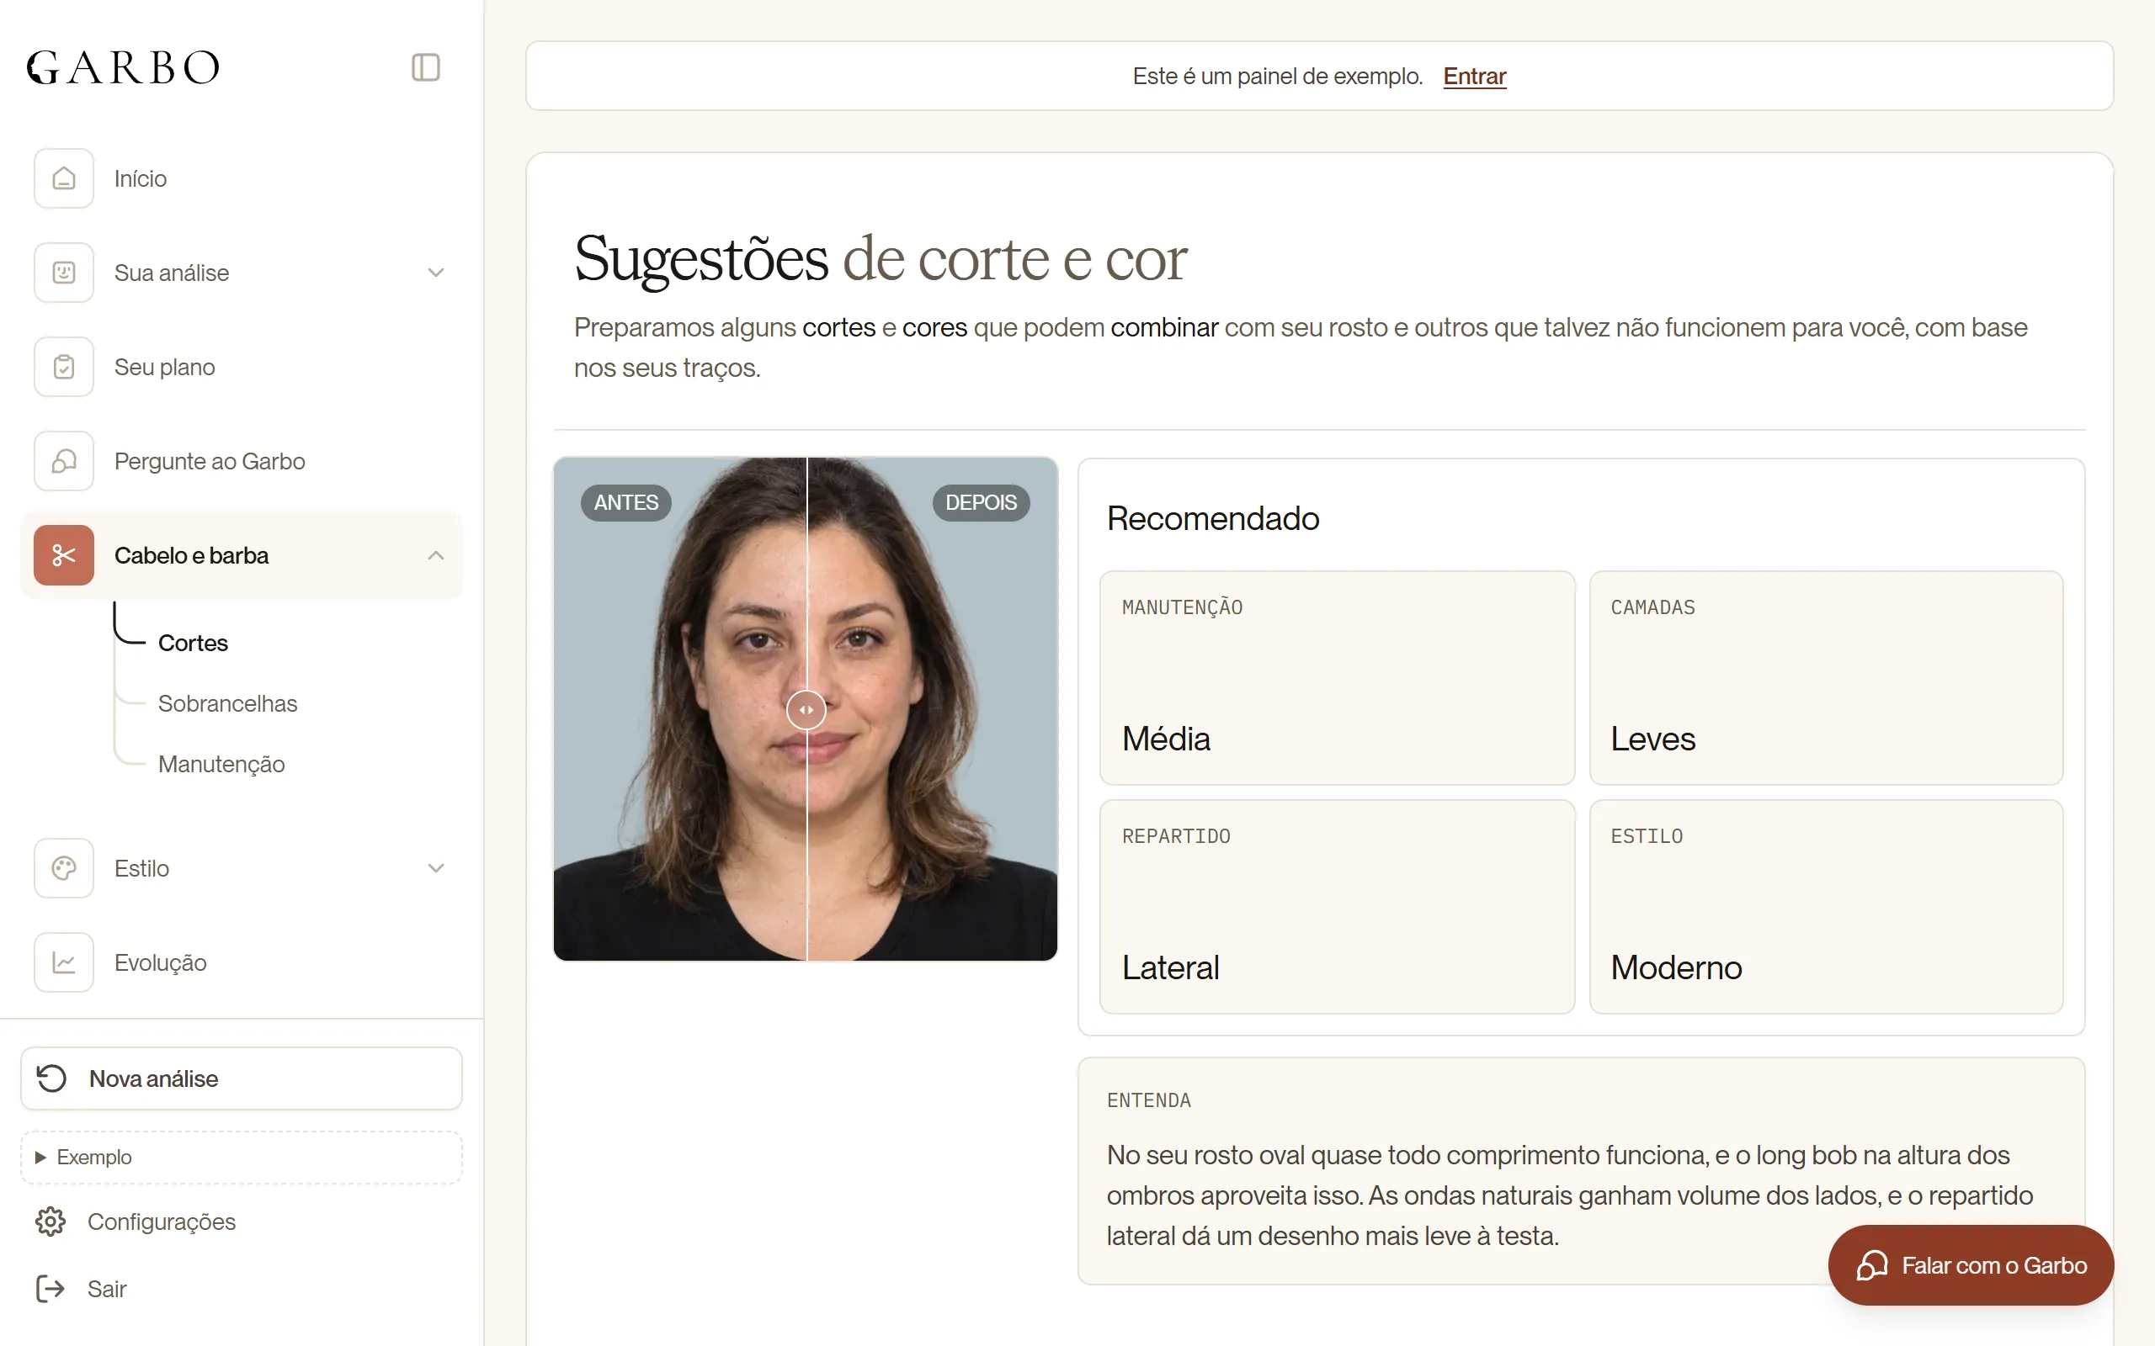The image size is (2155, 1346).
Task: Click the Sair logout icon
Action: 51,1288
